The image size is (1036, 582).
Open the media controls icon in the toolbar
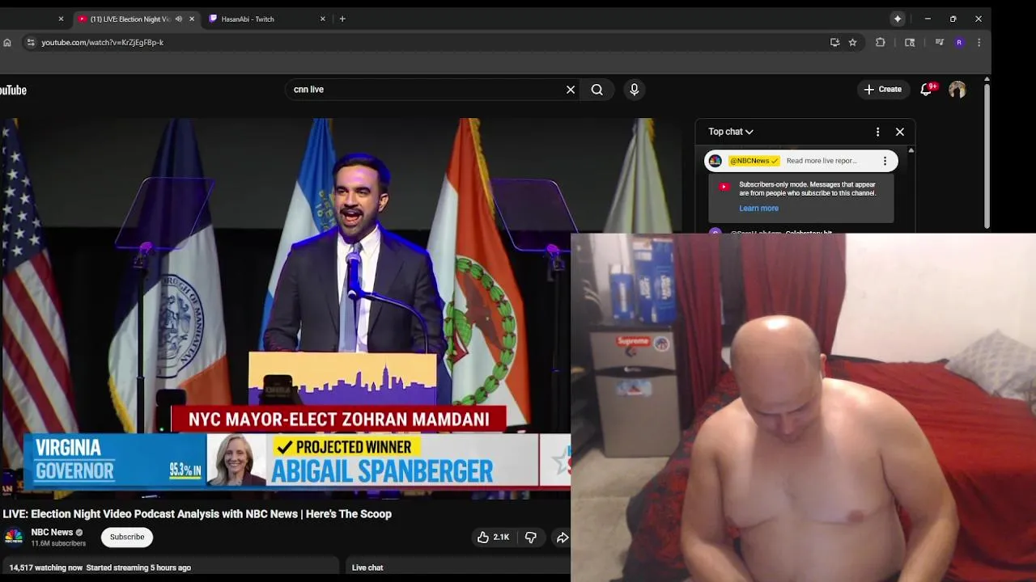[939, 42]
